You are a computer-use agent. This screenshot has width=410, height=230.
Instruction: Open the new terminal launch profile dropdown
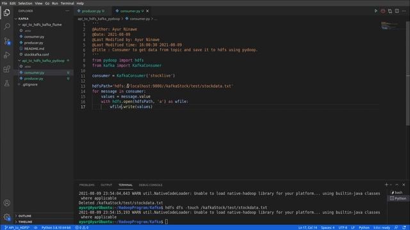click(391, 185)
